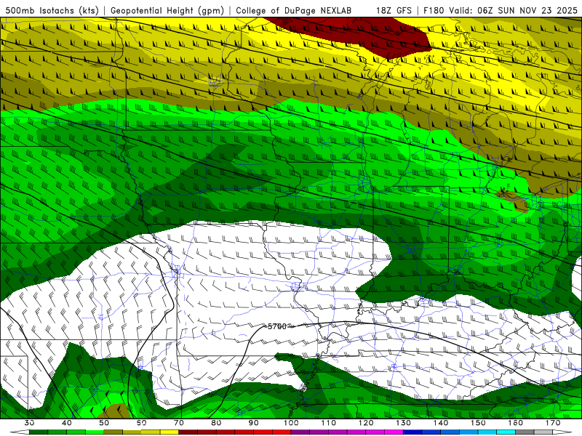Click the "80" value on the color scale
The height and width of the screenshot is (436, 582).
pyautogui.click(x=216, y=423)
